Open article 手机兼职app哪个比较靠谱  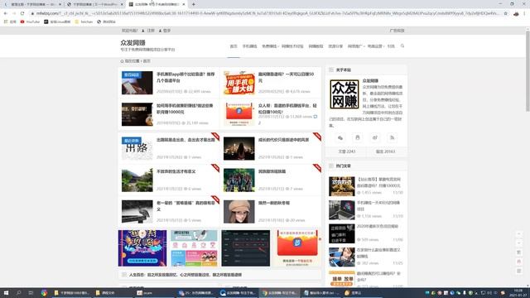pyautogui.click(x=185, y=77)
